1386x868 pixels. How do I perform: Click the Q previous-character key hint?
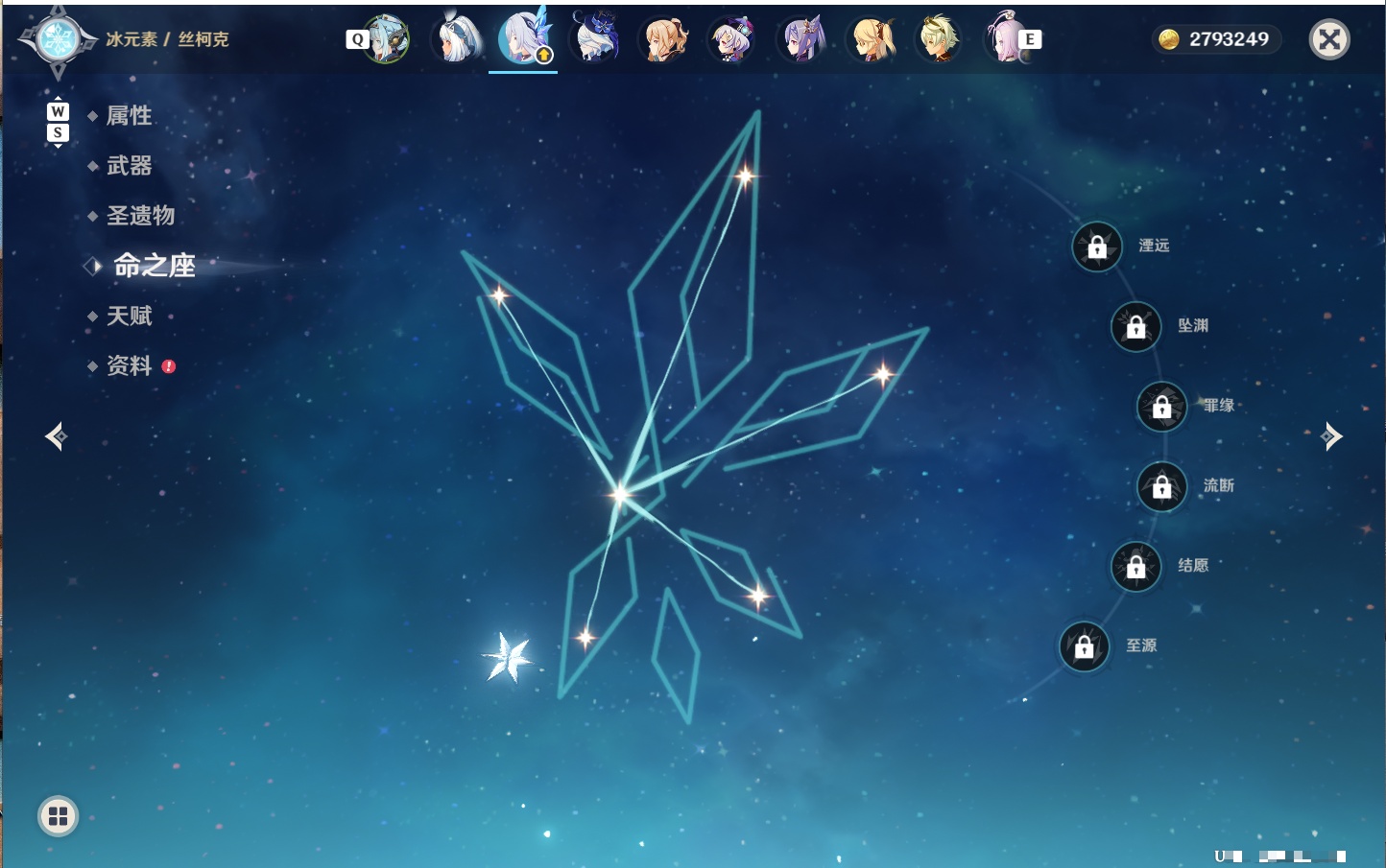(357, 39)
